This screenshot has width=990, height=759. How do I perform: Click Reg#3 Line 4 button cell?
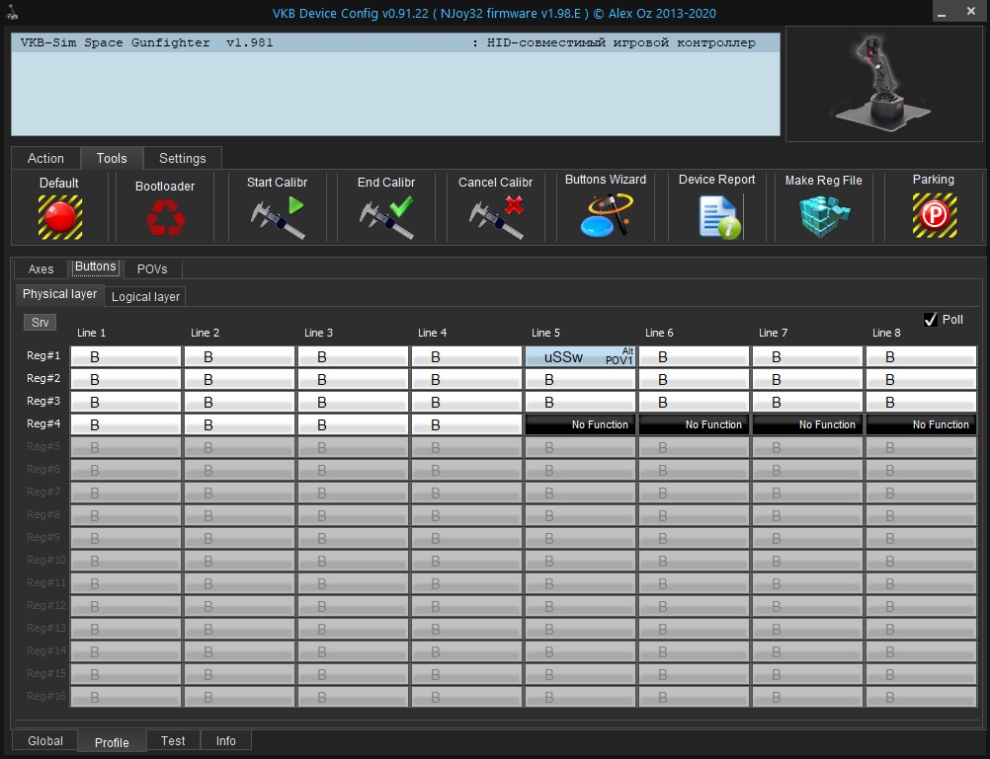(x=466, y=403)
